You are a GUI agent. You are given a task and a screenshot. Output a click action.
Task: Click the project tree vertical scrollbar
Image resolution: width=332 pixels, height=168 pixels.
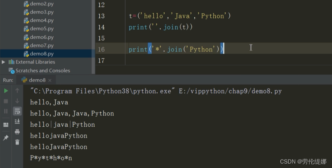click(x=93, y=37)
